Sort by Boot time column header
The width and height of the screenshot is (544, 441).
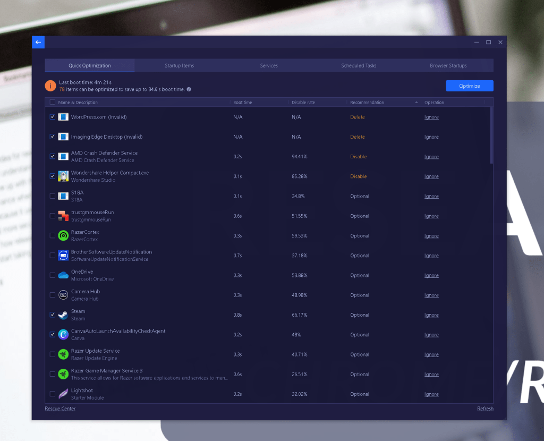242,103
